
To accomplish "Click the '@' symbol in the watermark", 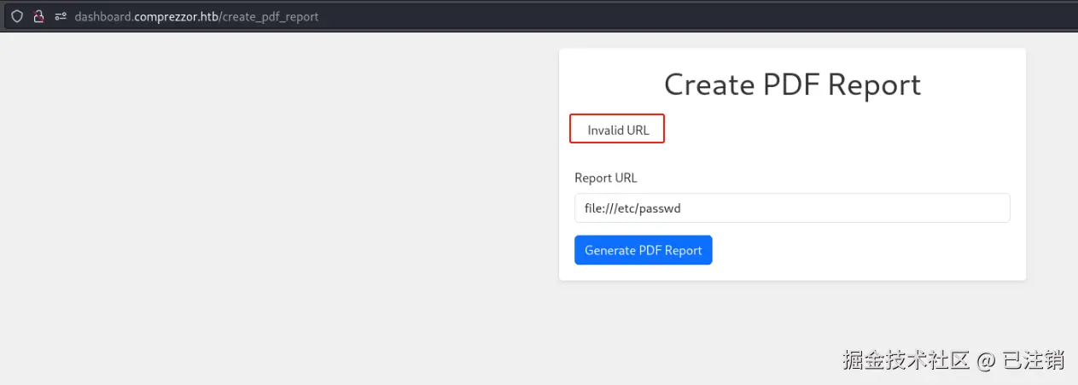I will 986,360.
